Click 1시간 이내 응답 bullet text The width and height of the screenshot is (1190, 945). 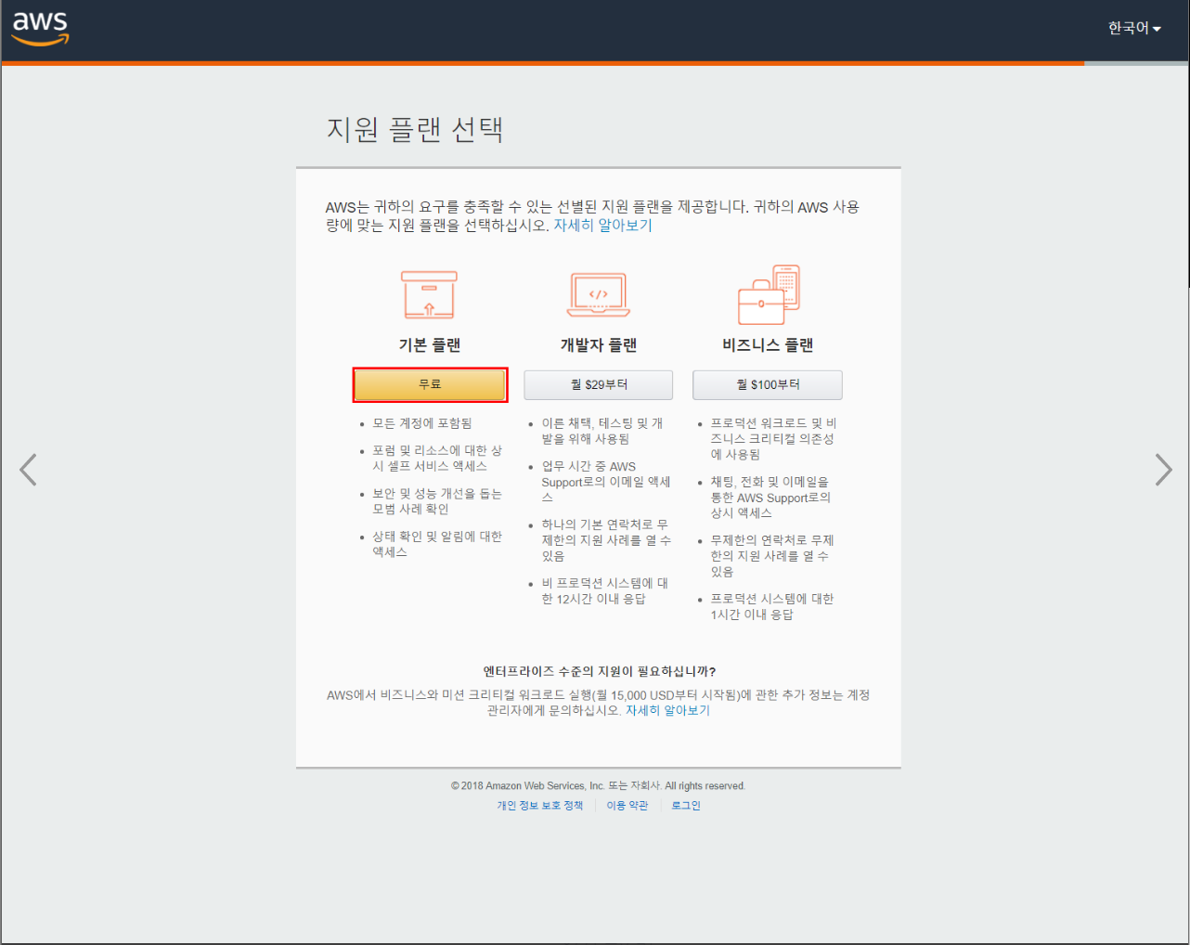[772, 607]
